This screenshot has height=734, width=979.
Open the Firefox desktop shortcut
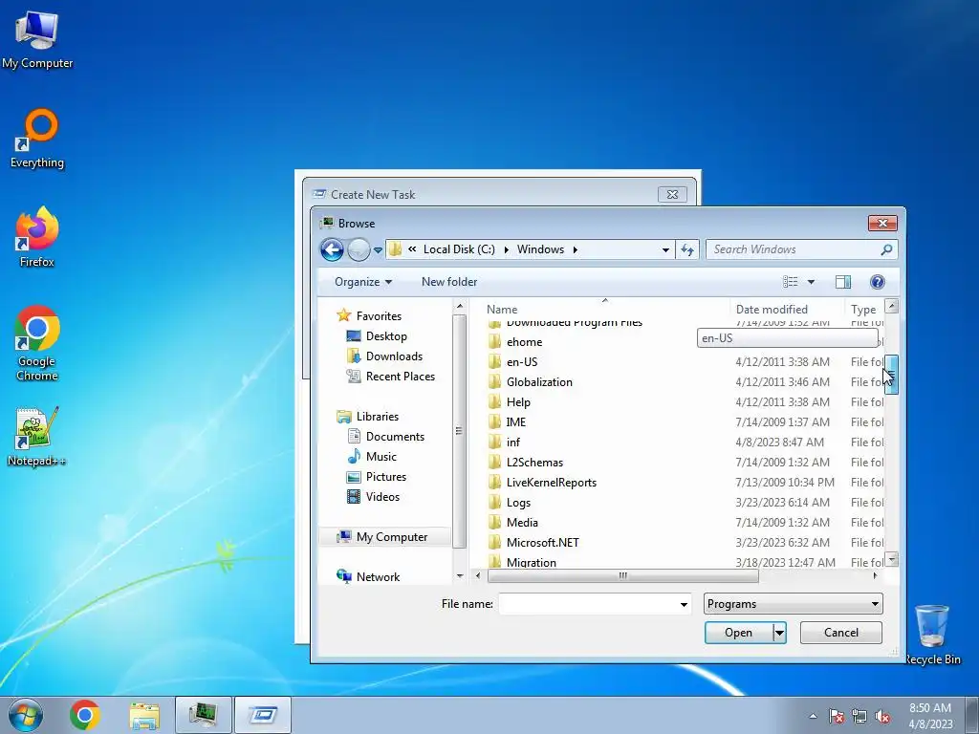[x=37, y=238]
